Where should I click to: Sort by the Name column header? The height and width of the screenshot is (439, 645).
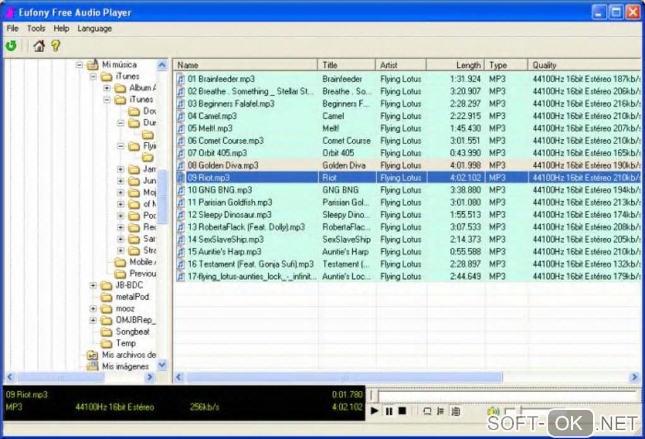pos(245,65)
